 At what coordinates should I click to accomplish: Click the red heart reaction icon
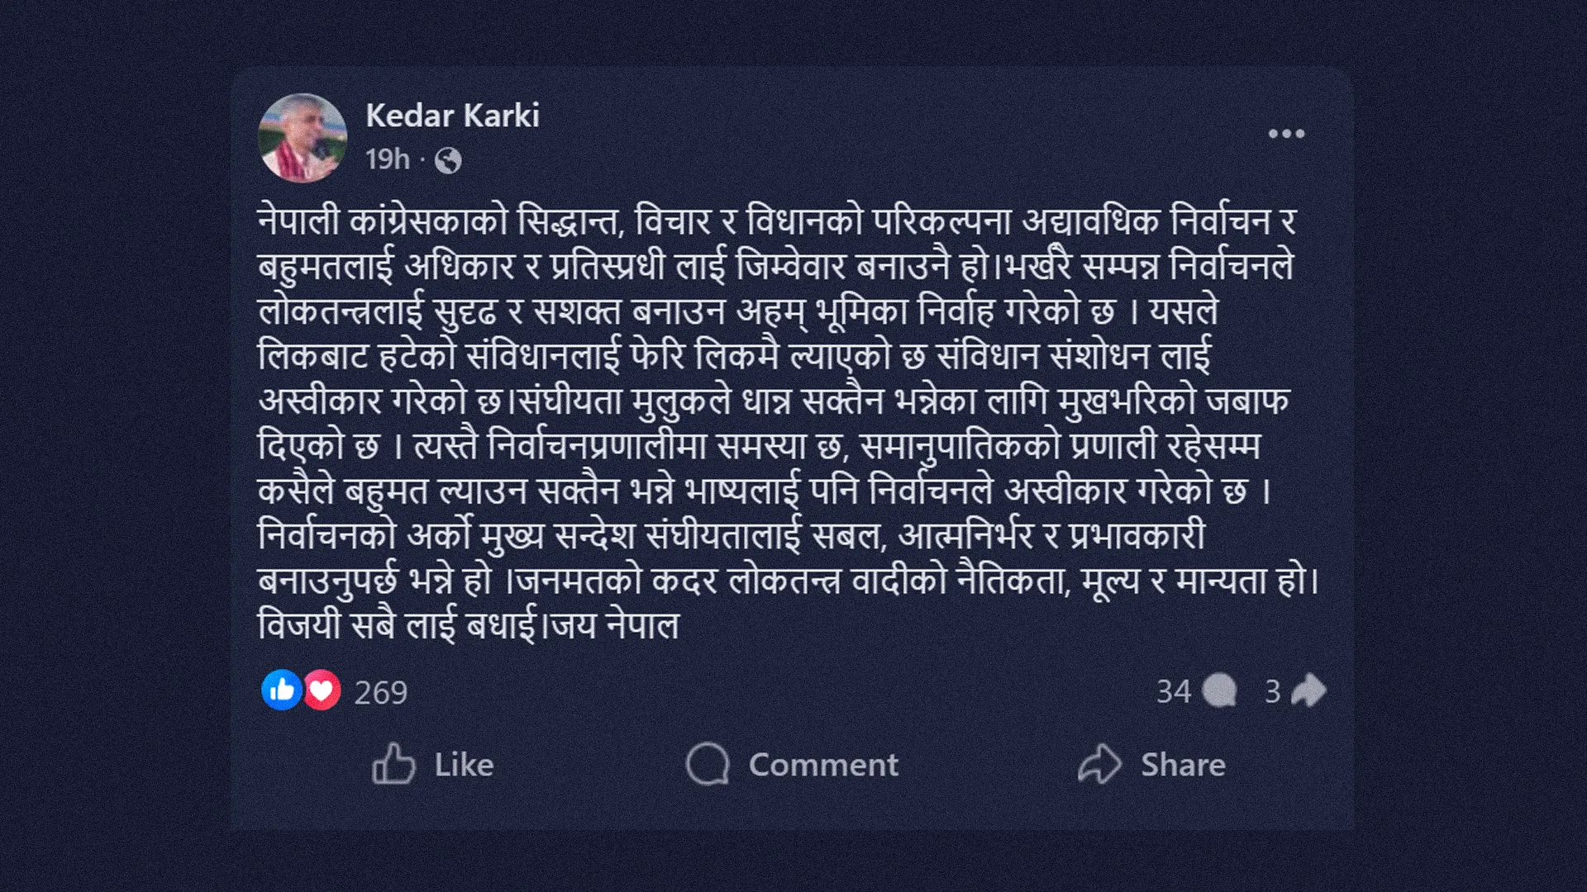coord(322,690)
